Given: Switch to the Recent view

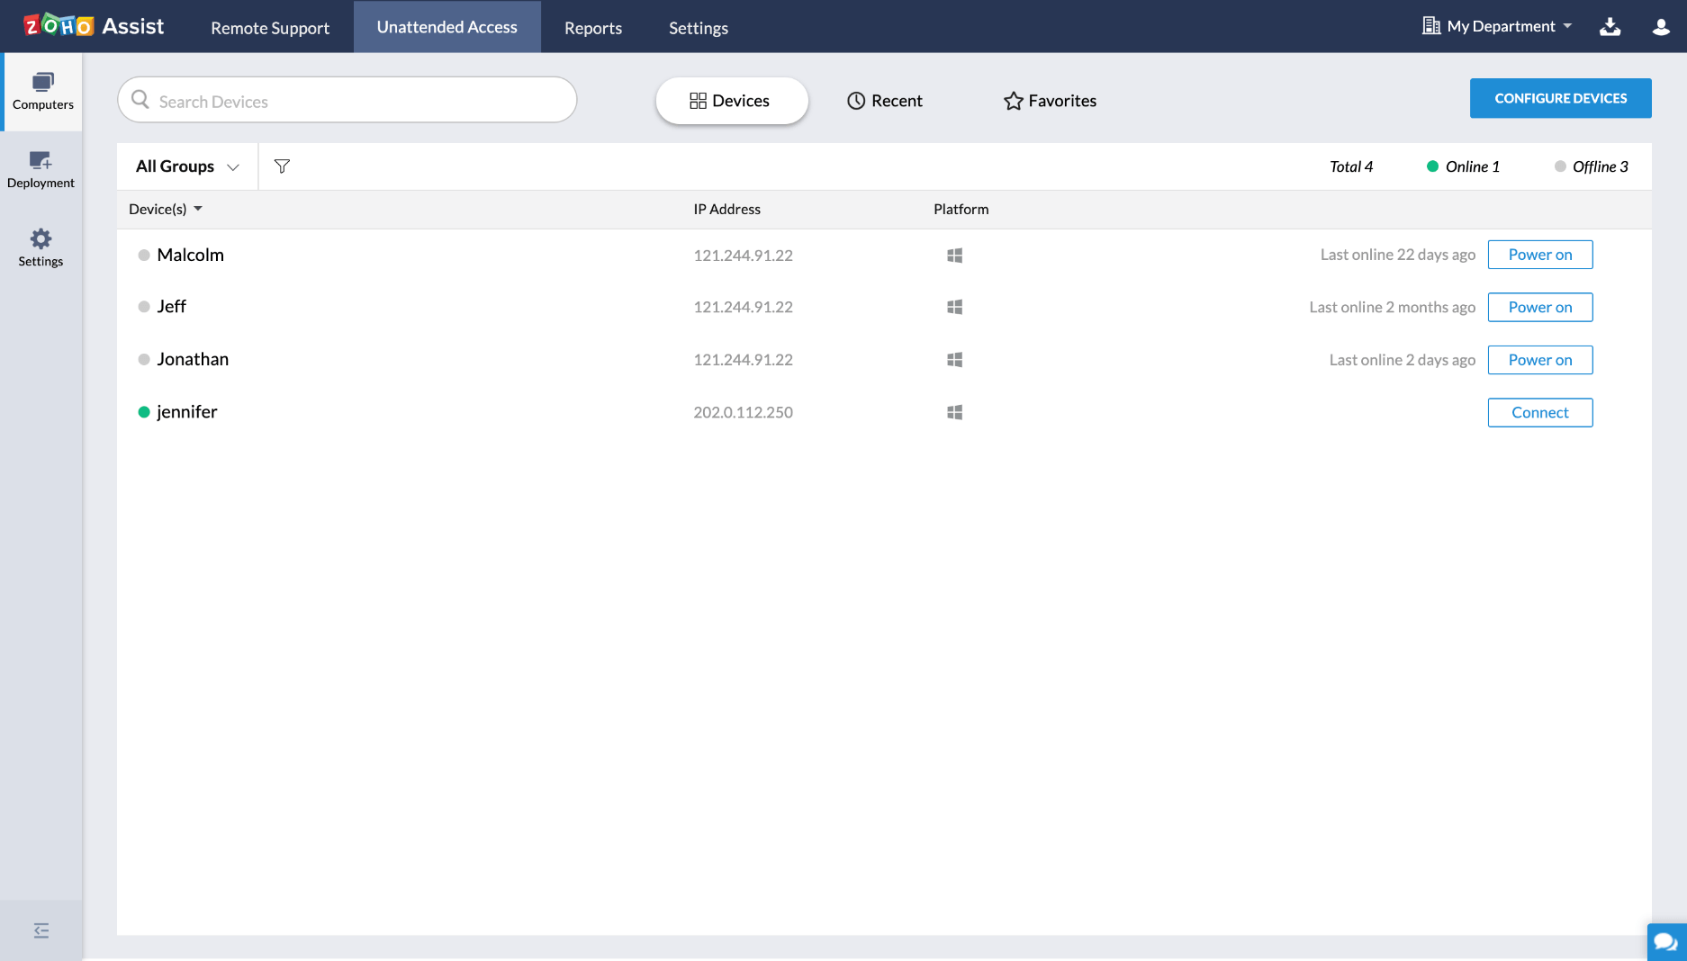Looking at the screenshot, I should point(885,101).
